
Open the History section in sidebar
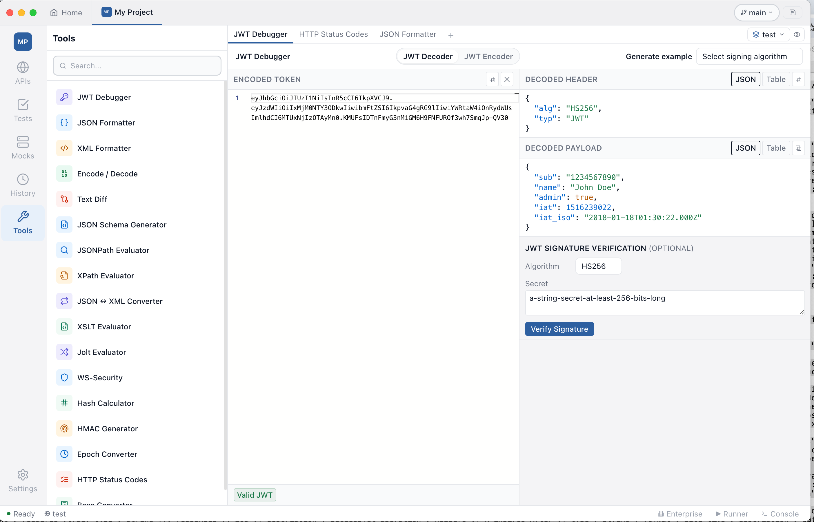23,185
